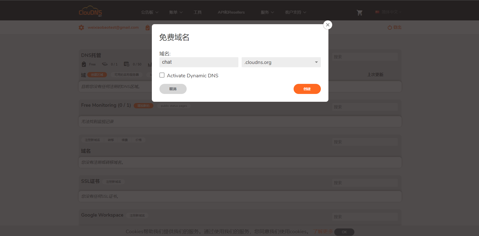Expand the 服务 menu
Viewport: 479px width, 236px height.
click(267, 12)
